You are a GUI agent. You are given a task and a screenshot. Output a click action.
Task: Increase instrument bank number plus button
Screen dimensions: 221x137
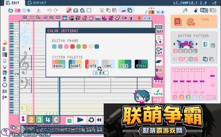coord(149,18)
